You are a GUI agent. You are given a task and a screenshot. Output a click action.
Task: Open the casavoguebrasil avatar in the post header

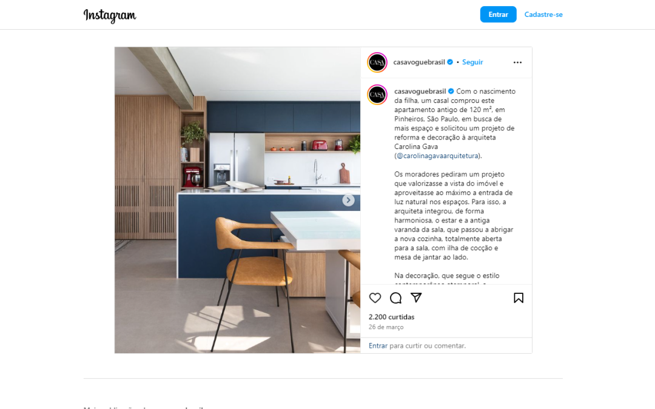point(377,62)
